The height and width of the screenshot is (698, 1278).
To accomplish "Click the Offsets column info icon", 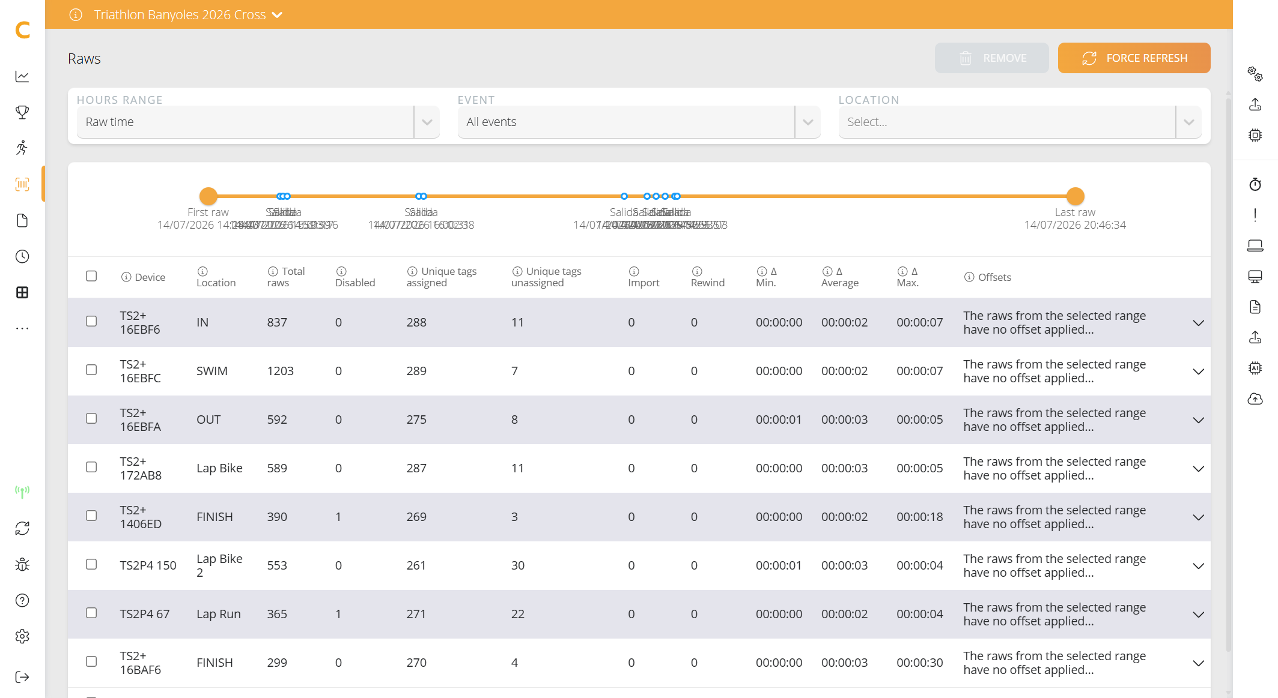I will [x=969, y=277].
